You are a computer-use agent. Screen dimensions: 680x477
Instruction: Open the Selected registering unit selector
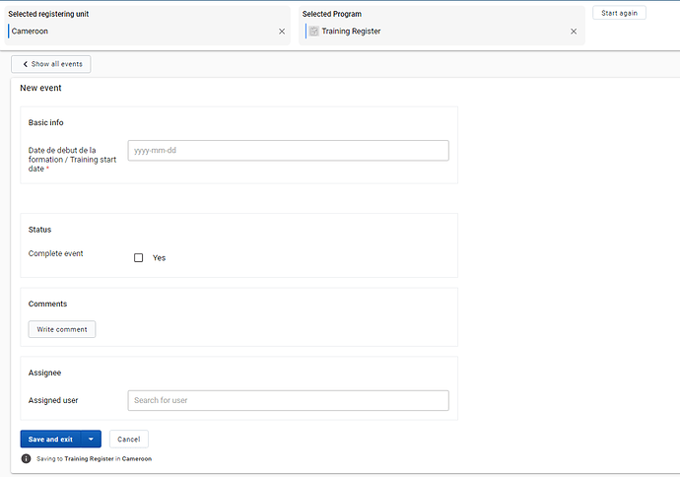click(x=138, y=32)
